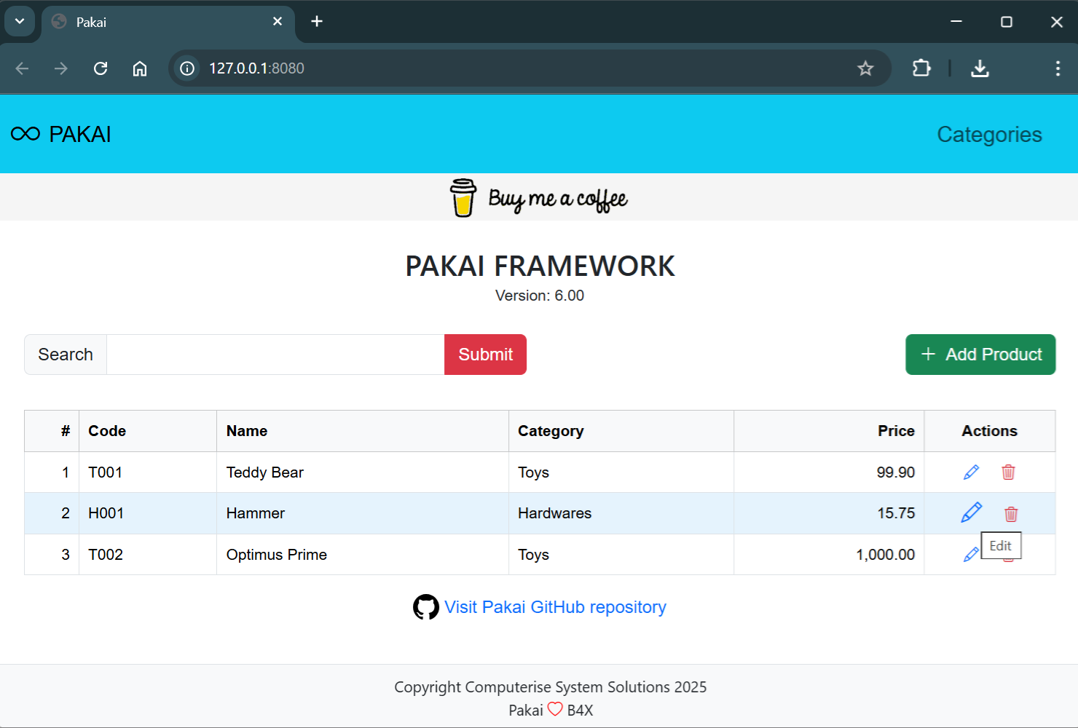Select the edit pencil for Optimus Prime

[970, 554]
